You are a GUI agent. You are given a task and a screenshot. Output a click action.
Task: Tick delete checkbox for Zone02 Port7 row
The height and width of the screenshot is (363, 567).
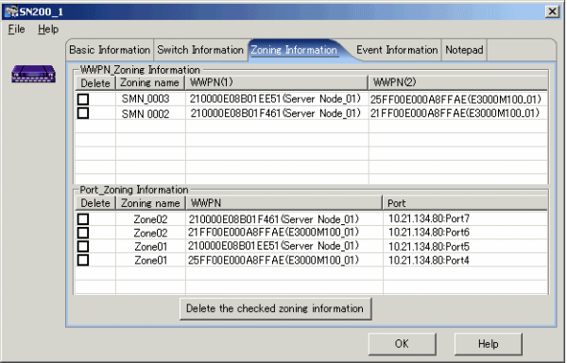pos(83,218)
